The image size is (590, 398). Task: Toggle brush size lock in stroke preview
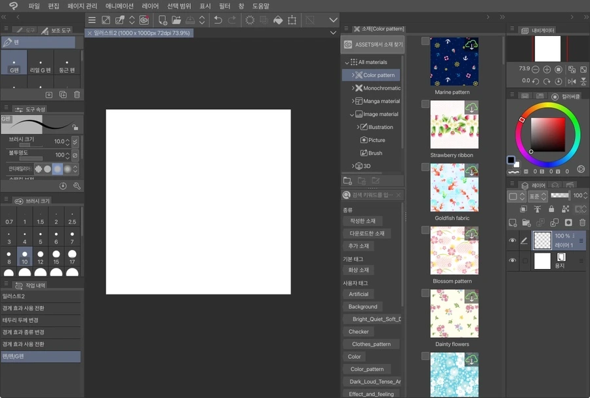coord(75,128)
